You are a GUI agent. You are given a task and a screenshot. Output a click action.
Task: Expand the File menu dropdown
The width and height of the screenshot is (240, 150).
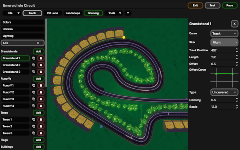[12, 13]
